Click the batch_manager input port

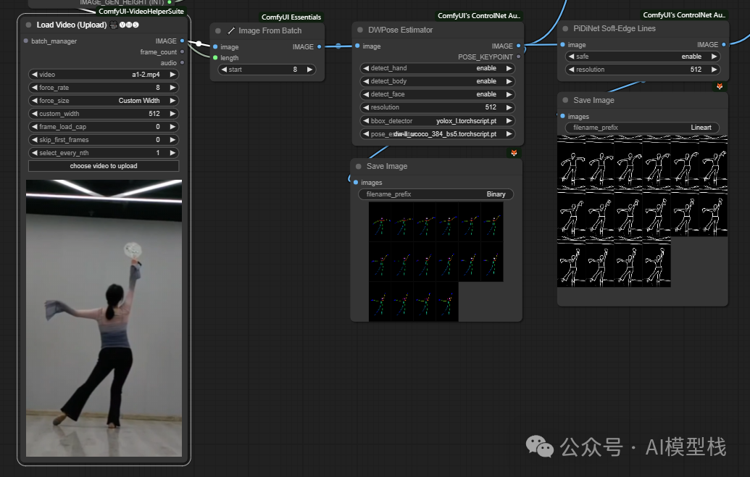tap(26, 41)
